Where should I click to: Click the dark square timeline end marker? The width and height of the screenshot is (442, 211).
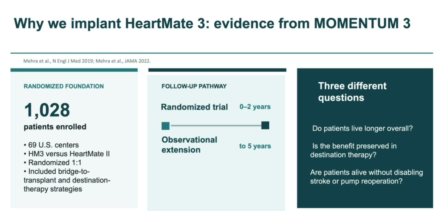tap(265, 126)
